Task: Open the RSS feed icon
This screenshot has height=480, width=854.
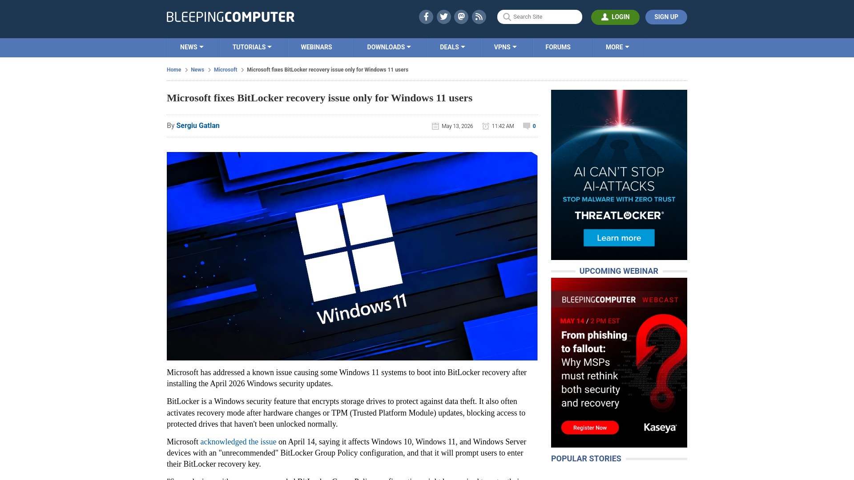Action: pyautogui.click(x=479, y=17)
